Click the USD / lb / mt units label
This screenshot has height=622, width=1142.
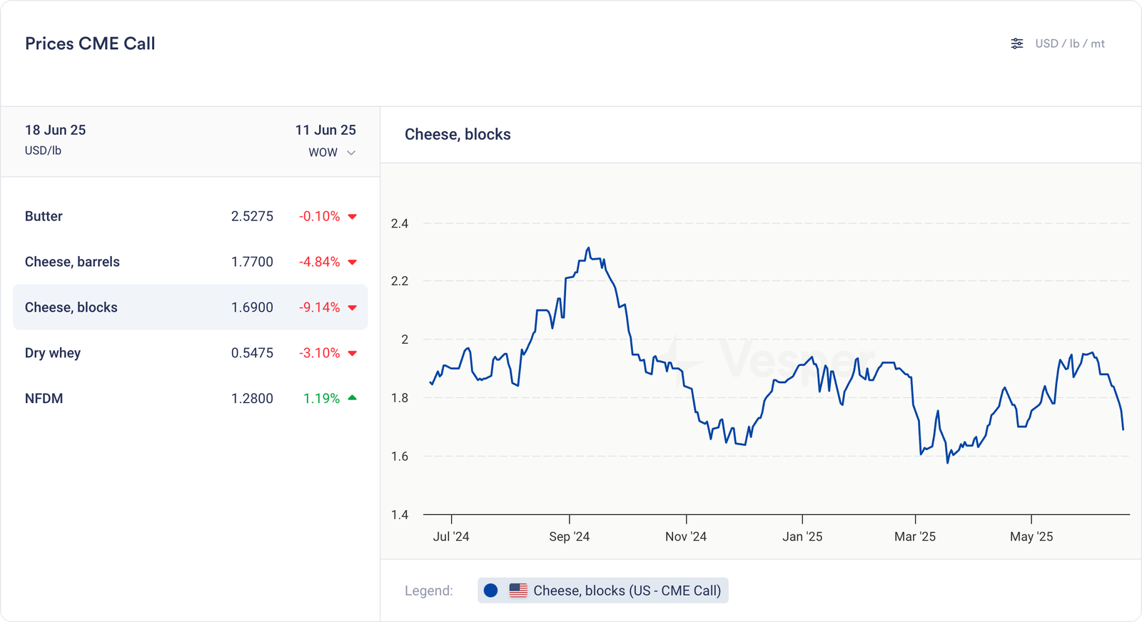click(1069, 44)
